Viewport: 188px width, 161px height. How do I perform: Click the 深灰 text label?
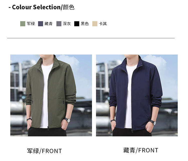click(67, 24)
